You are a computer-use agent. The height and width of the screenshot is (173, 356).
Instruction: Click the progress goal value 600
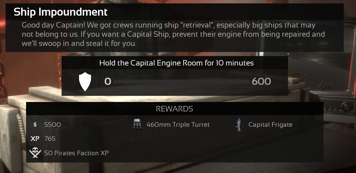point(261,82)
